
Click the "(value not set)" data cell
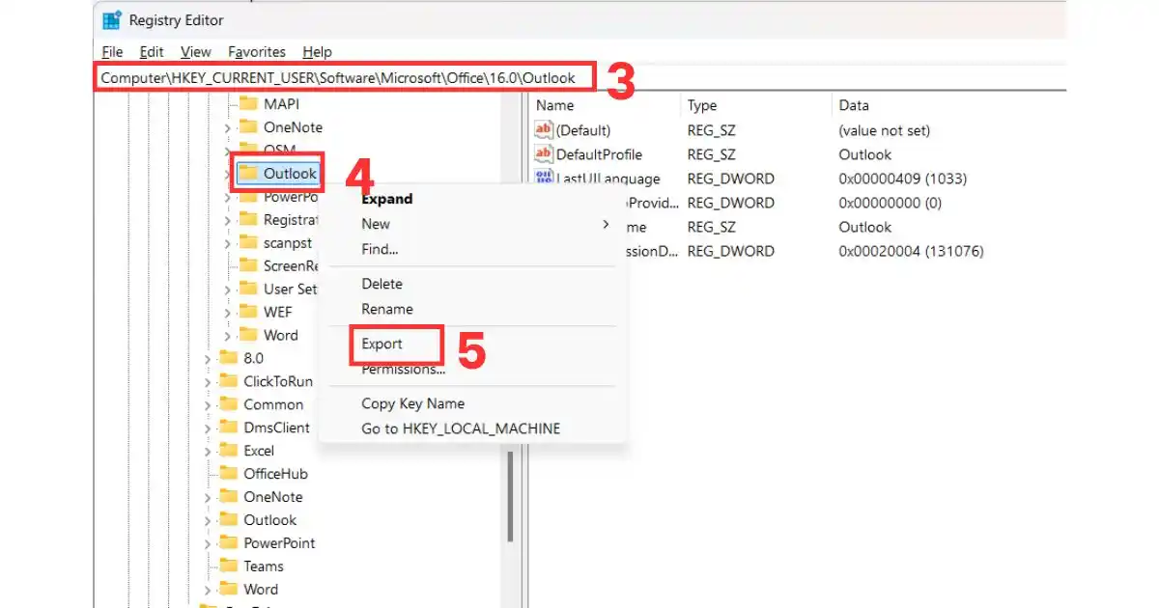pos(885,130)
